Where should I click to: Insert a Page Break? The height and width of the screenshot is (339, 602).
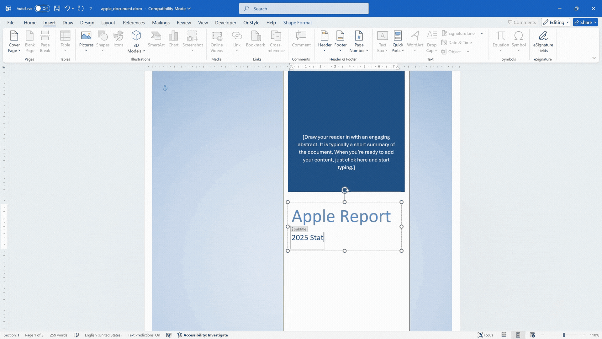(x=45, y=42)
